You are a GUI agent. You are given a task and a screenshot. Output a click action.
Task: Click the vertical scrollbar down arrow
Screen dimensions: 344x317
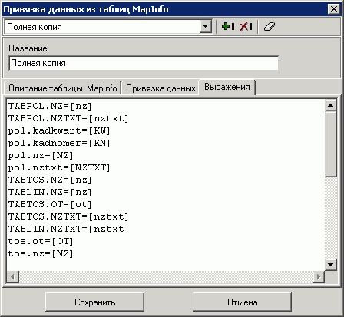pos(331,264)
